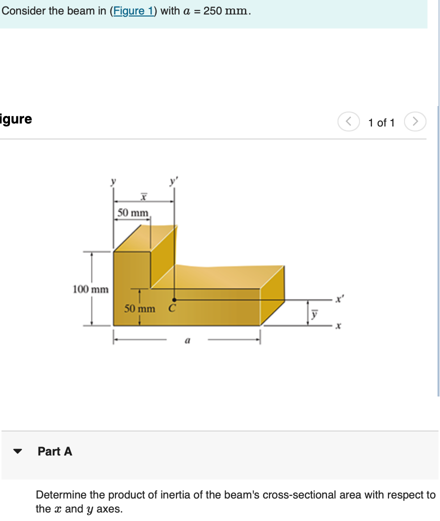440x521 pixels.
Task: Click the y axis label in the figure
Action: [x=112, y=182]
